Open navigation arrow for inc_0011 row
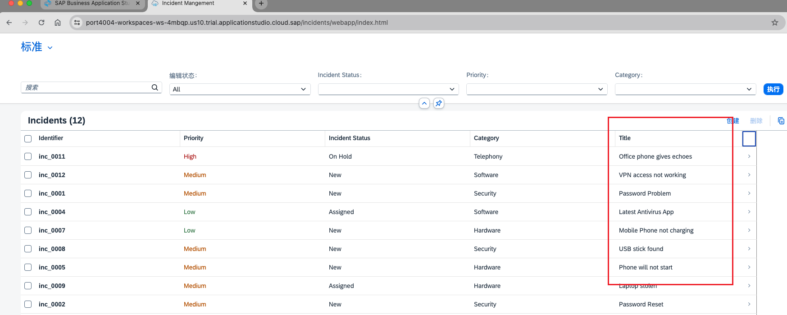The width and height of the screenshot is (787, 315). click(749, 156)
